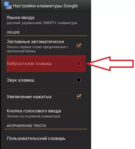The image size is (135, 149).
Task: Tap the ОБЩИЕ section header
Action: click(13, 32)
